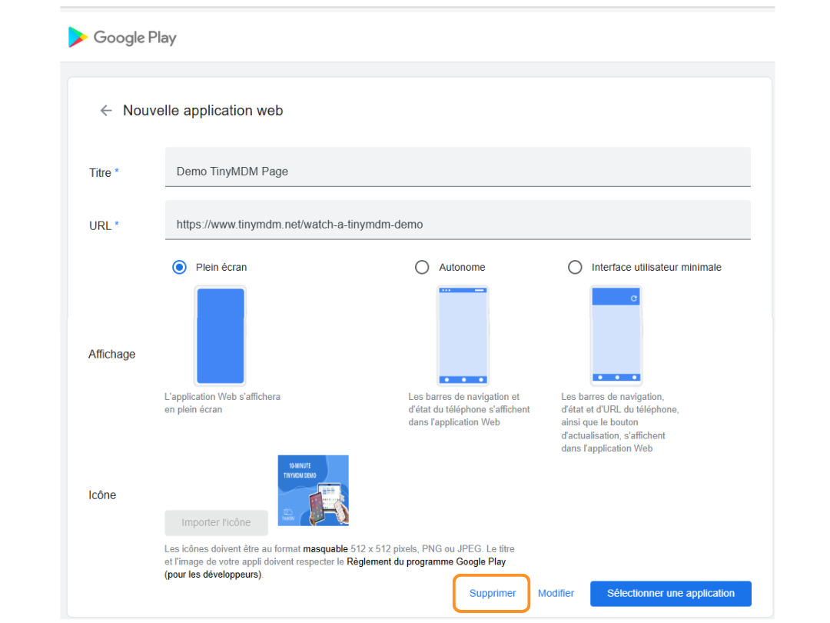The image size is (830, 623).
Task: Click the Icône label
Action: 102,495
